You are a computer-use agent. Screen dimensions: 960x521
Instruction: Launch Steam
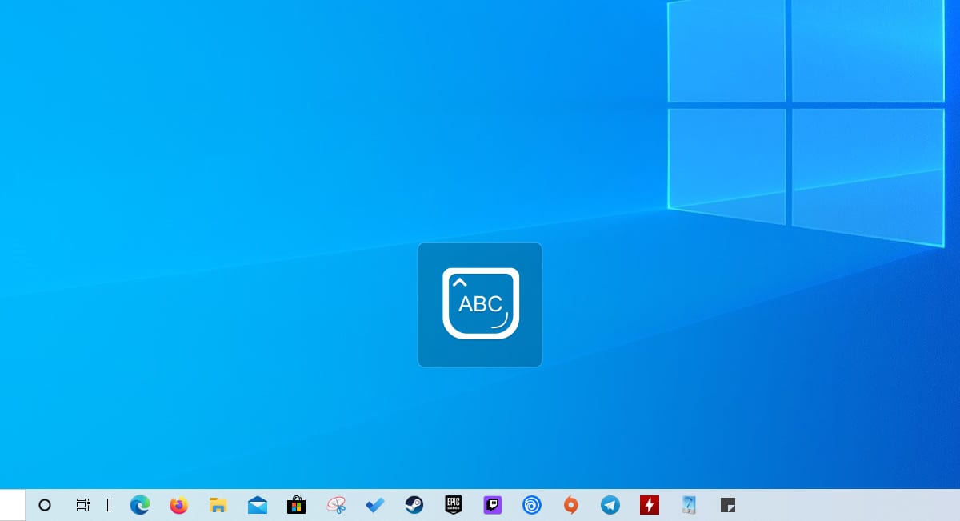point(414,505)
